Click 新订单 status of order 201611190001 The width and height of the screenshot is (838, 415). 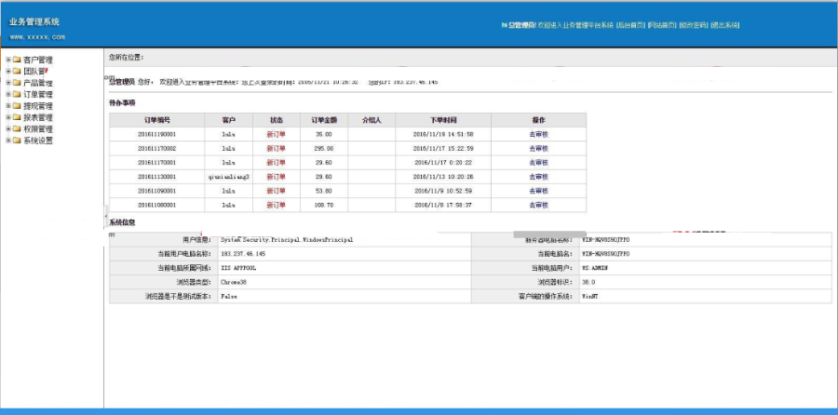click(277, 134)
